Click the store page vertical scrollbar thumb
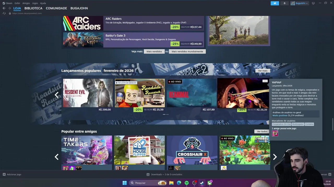 [332, 124]
